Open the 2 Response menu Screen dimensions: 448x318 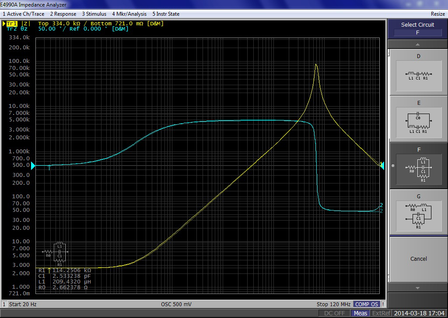coord(63,14)
